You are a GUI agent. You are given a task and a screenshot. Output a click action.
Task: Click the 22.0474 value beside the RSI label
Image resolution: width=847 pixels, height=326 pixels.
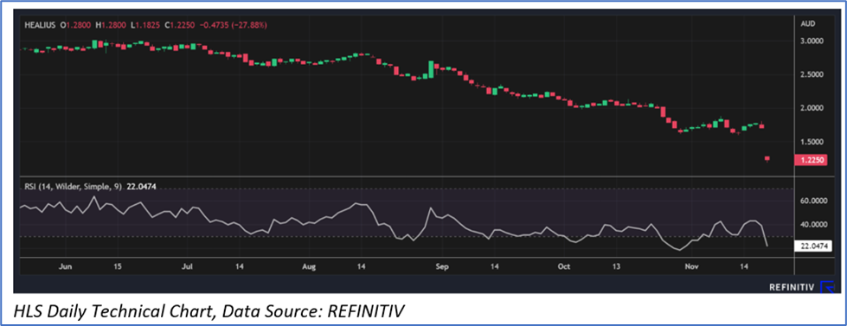coord(141,188)
